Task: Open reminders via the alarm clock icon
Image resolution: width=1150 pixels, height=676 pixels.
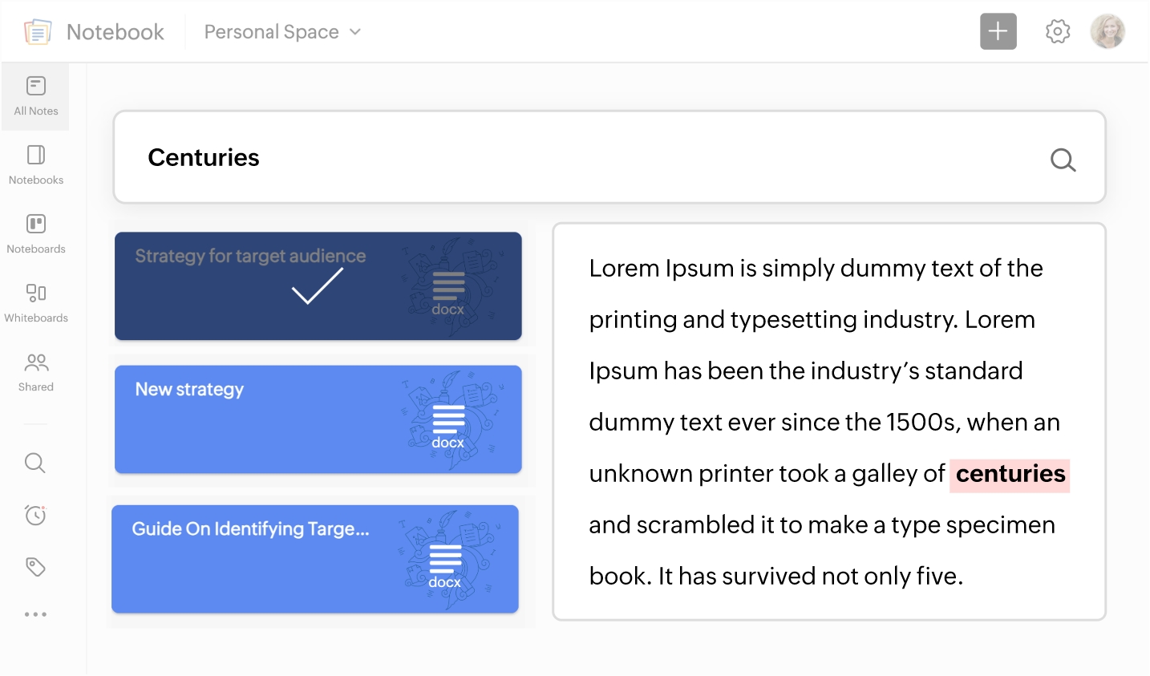Action: [x=35, y=515]
